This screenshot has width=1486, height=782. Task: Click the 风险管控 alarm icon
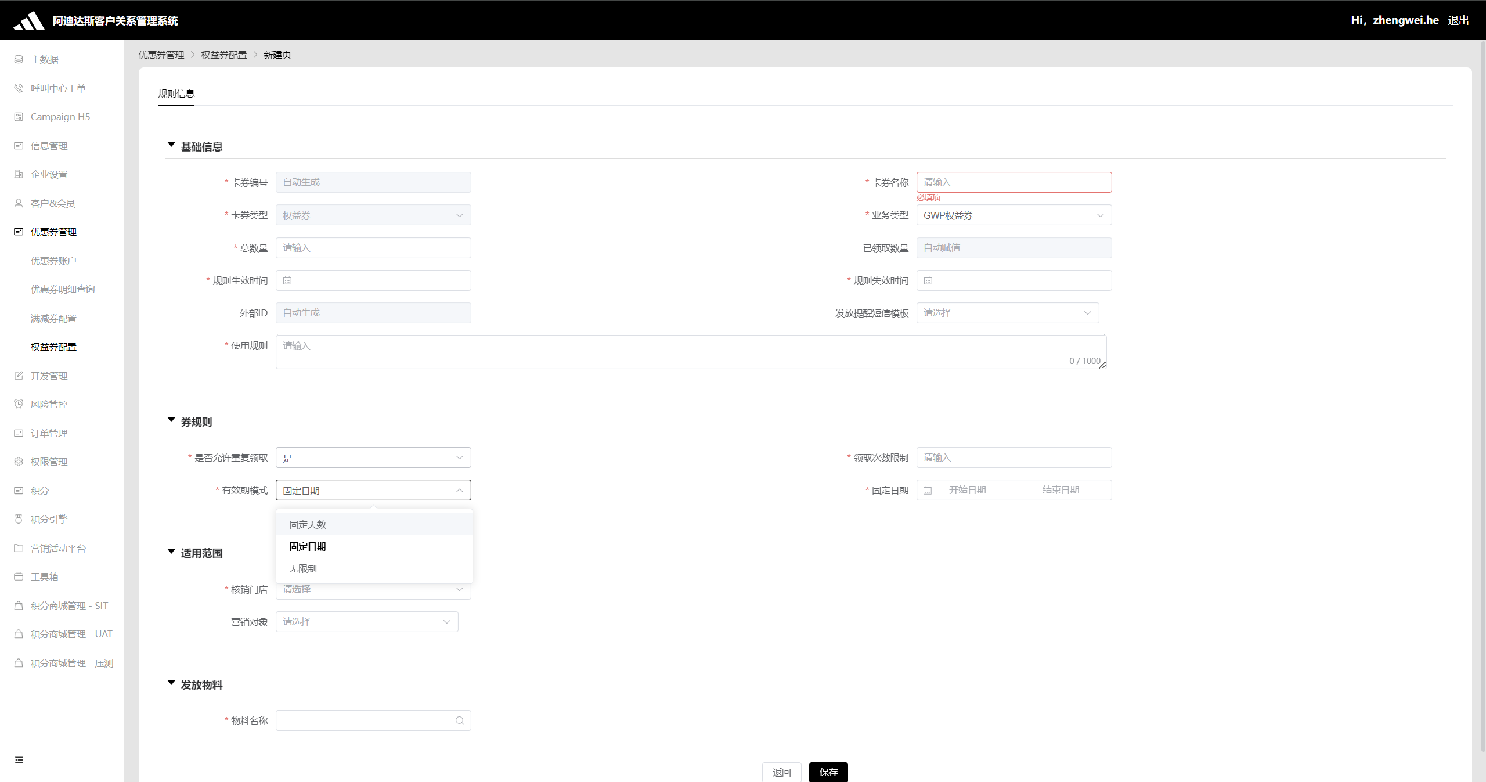19,404
